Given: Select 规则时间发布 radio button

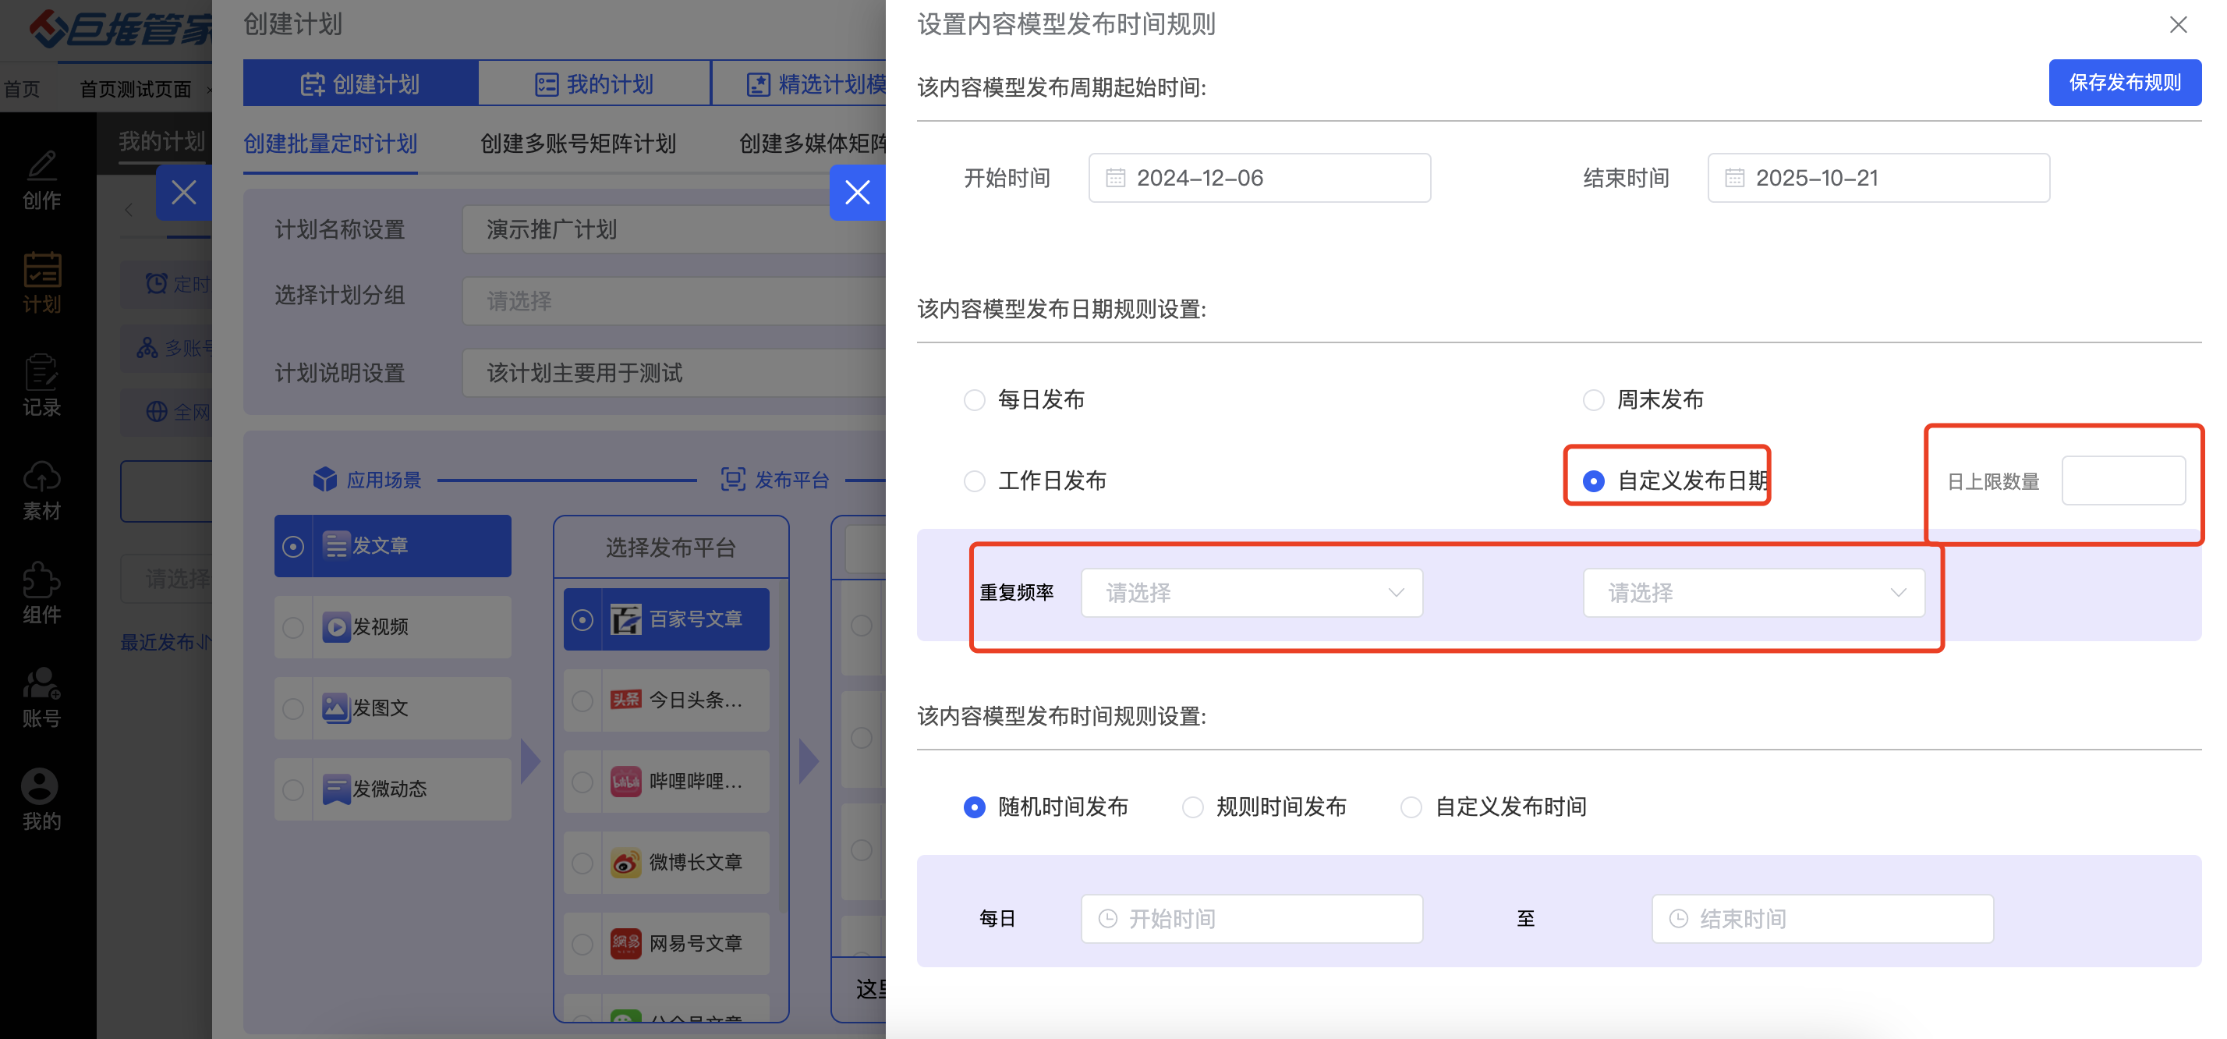Looking at the screenshot, I should (1192, 807).
